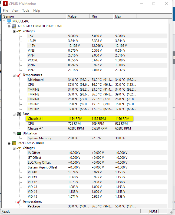
Task: Select the TMPIN2 temperature row
Action: tap(97, 90)
